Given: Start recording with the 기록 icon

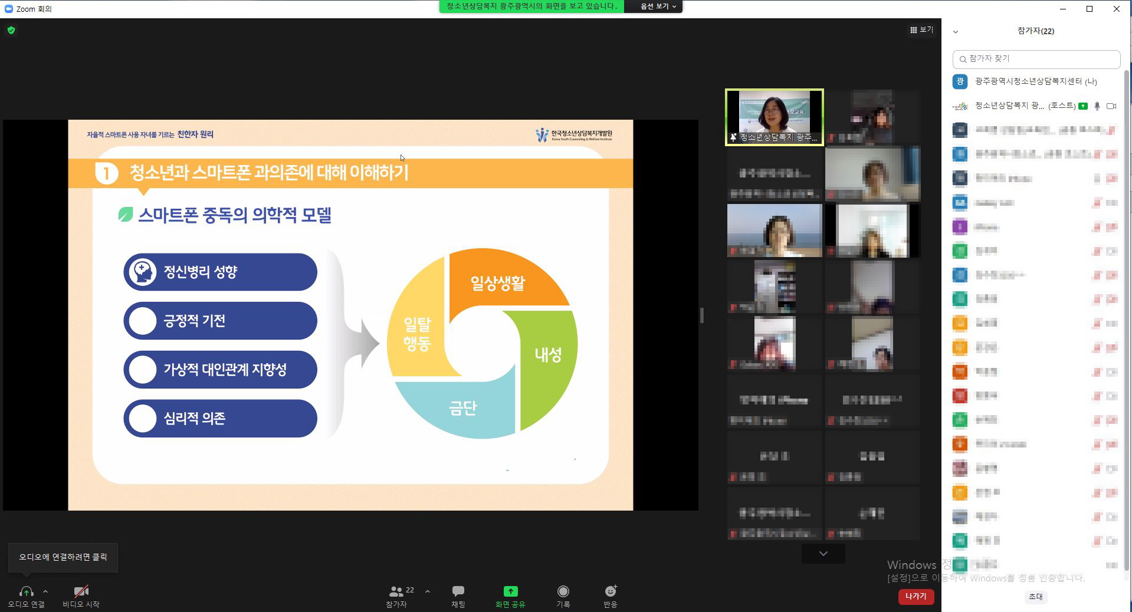Looking at the screenshot, I should (563, 591).
